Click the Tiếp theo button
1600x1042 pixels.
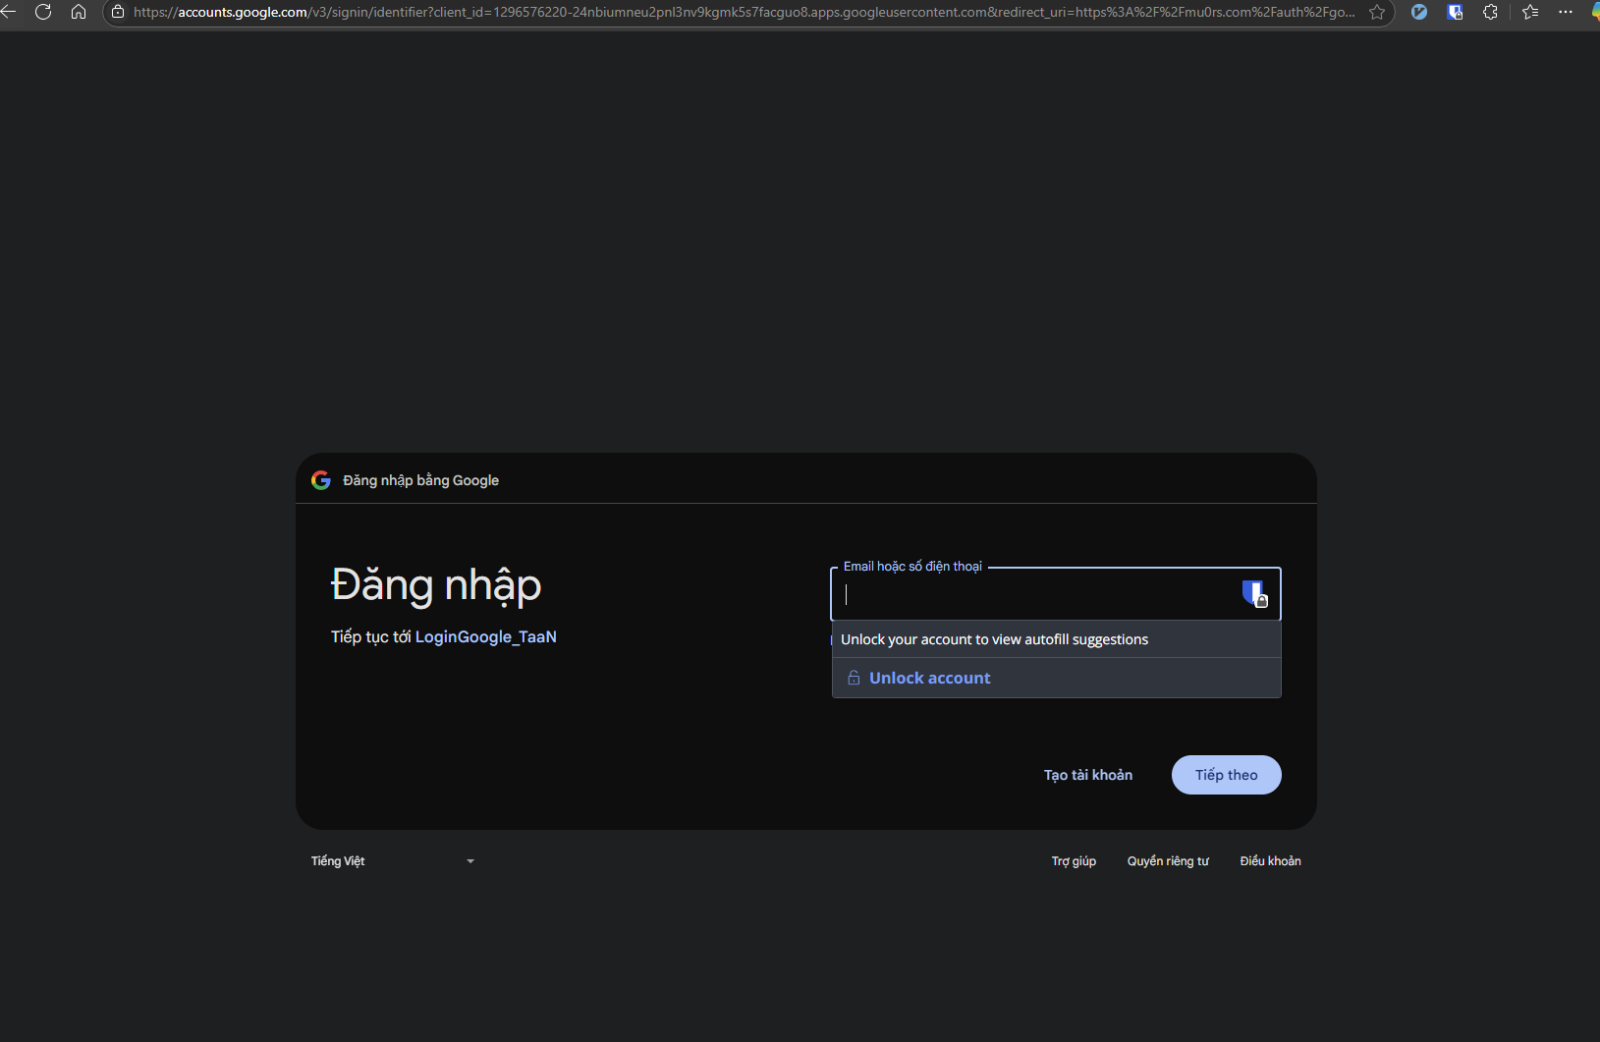(1226, 775)
